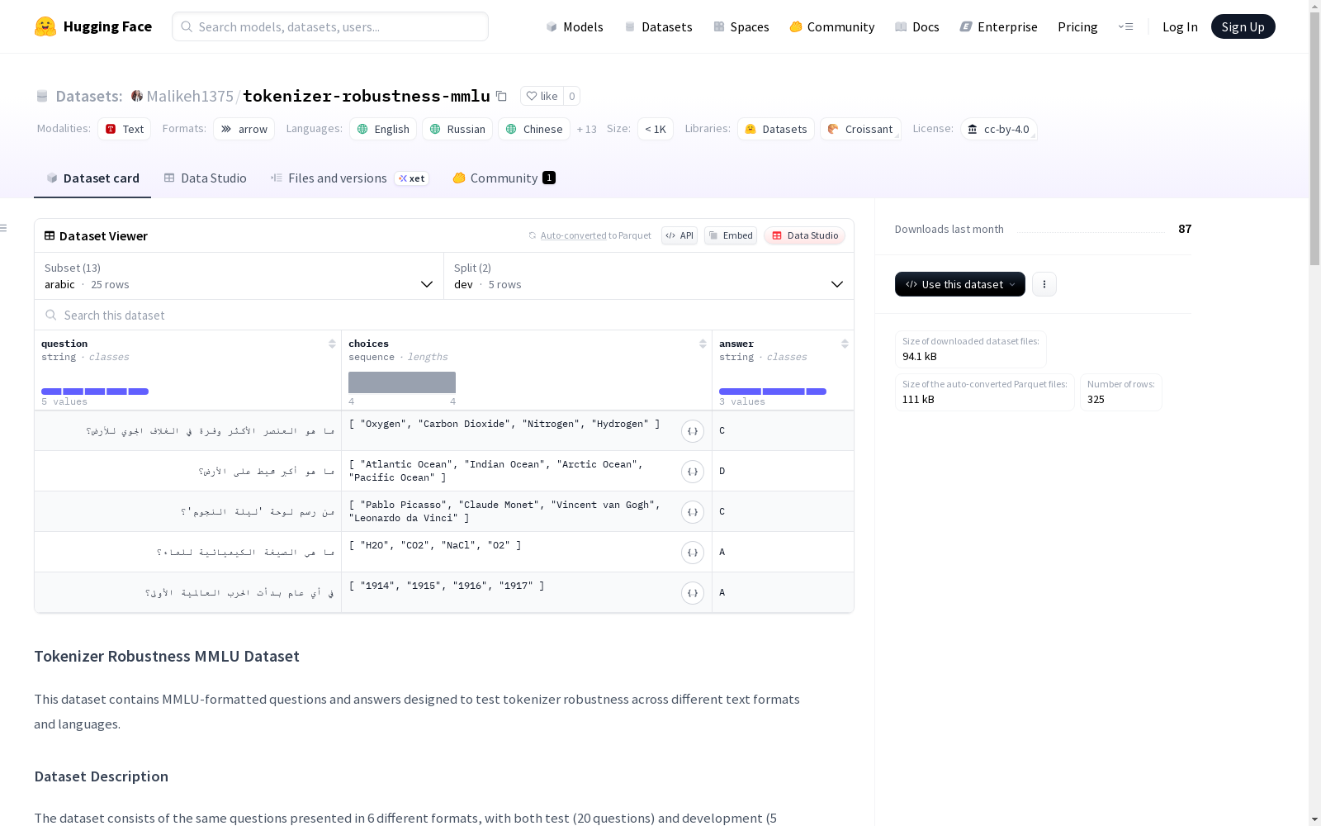Filter by the Chinese language tag
This screenshot has width=1321, height=826.
[534, 129]
